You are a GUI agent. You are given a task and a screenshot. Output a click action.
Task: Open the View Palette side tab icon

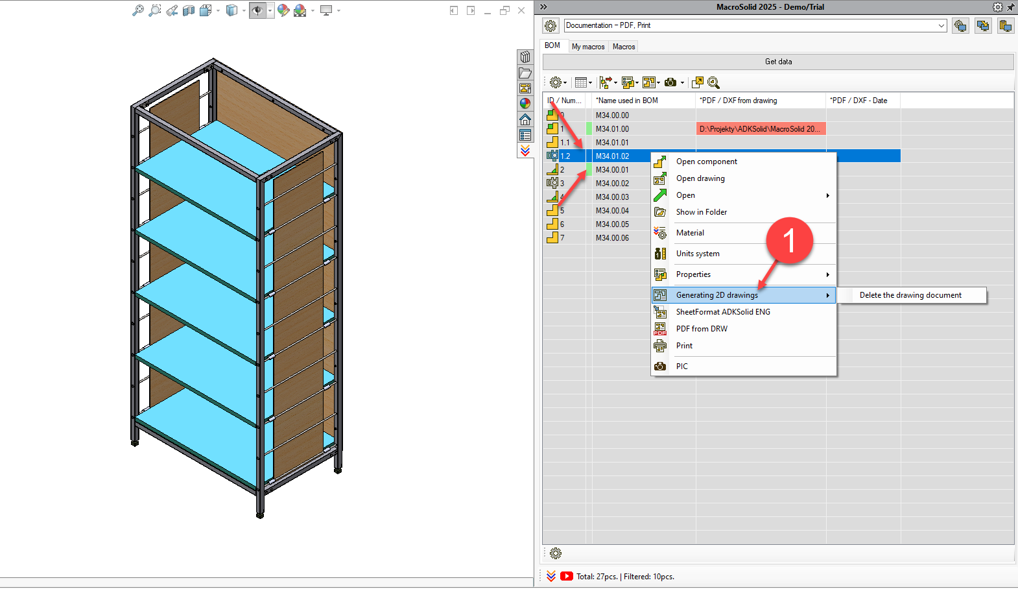pos(525,88)
